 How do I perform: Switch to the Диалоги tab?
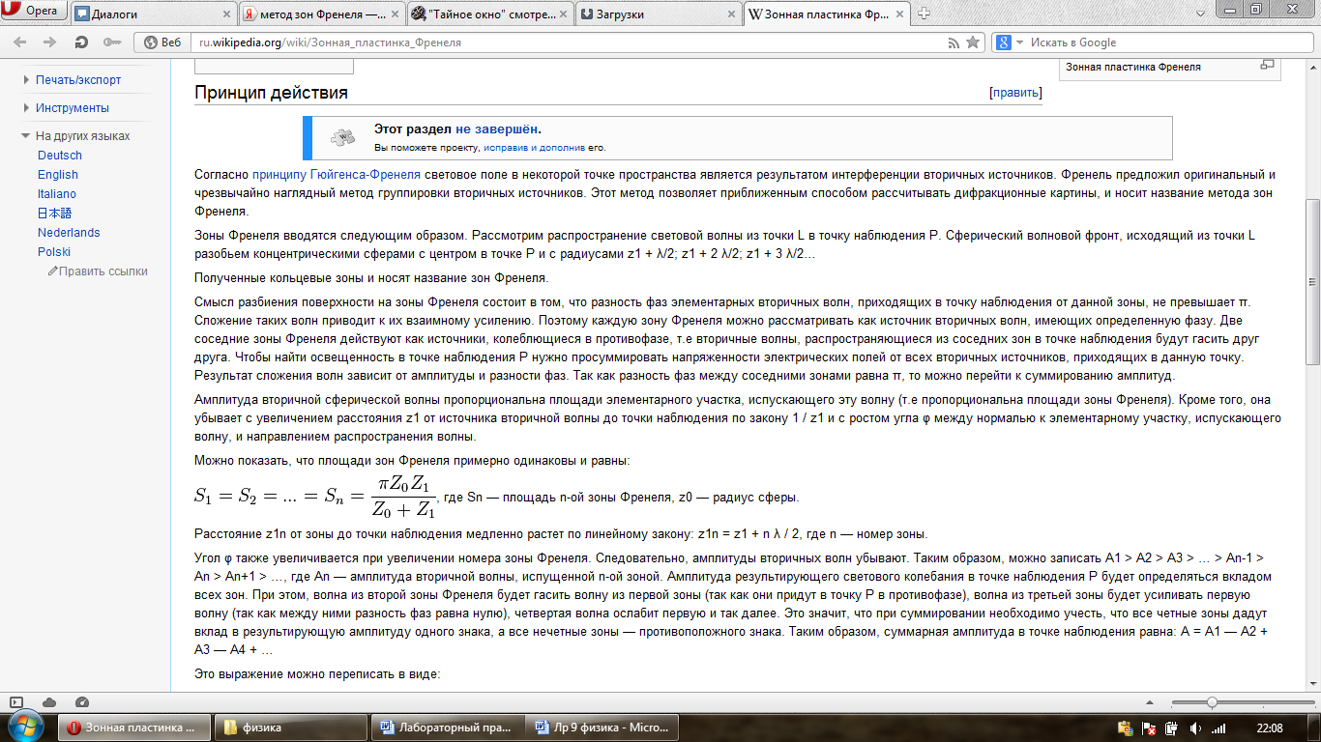coord(154,14)
